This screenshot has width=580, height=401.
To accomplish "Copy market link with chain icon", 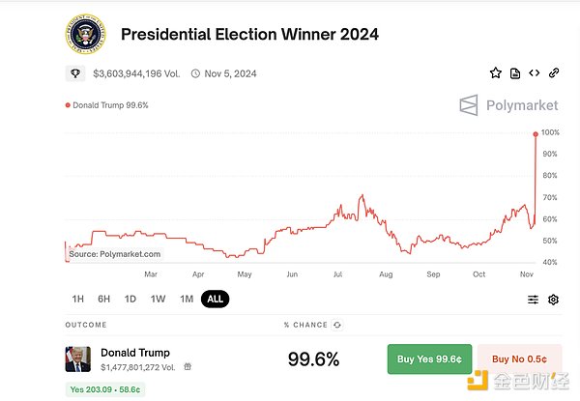I will [x=554, y=72].
